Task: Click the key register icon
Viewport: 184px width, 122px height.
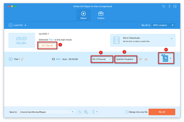Action: (169, 6)
